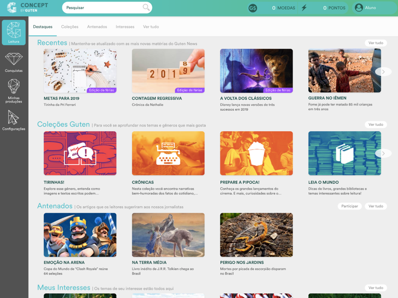Click the G$ moedas coin icon
This screenshot has height=298, width=398.
pyautogui.click(x=253, y=8)
